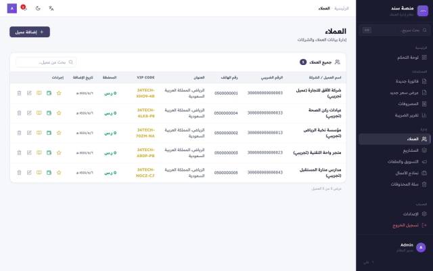Edit the مؤسسة نخبة الرياض customer

29,133
